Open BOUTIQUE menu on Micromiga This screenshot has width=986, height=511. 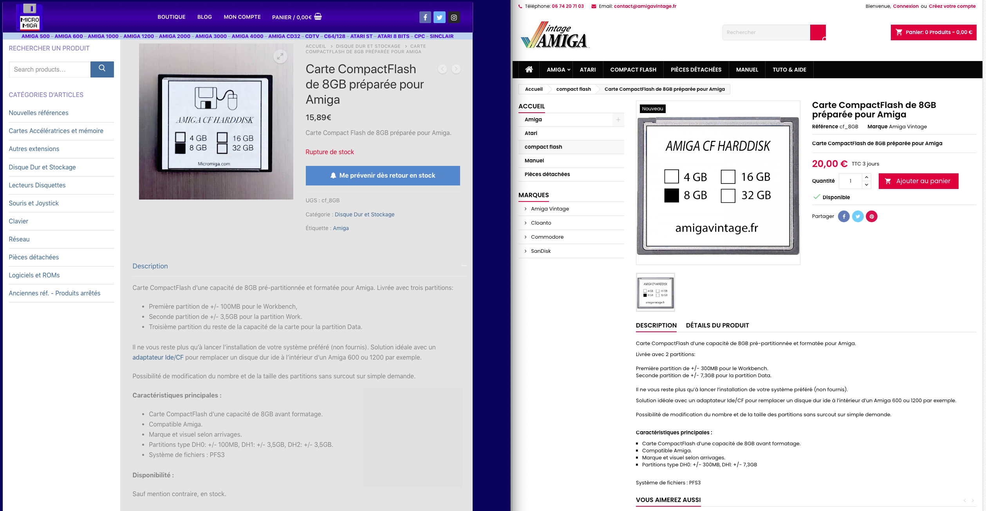(172, 17)
